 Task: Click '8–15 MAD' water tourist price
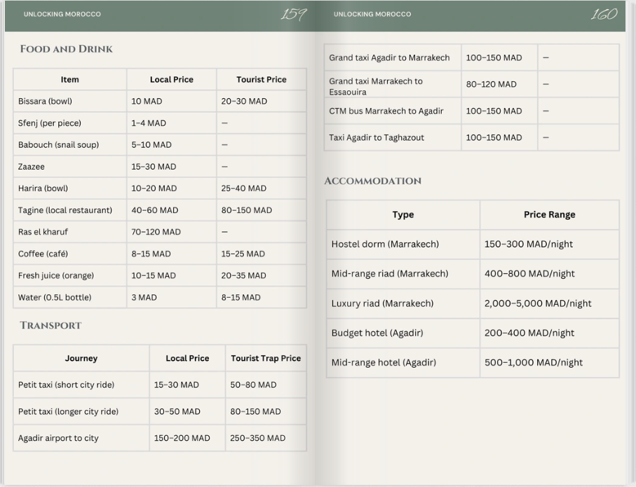click(x=241, y=298)
